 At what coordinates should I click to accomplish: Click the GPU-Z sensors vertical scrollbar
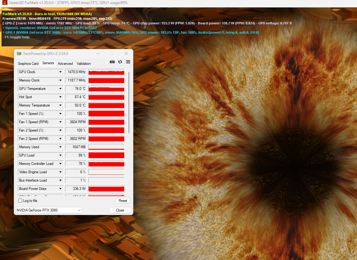pyautogui.click(x=129, y=102)
